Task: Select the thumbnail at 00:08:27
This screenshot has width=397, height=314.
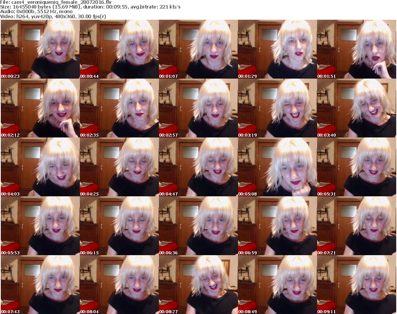Action: (198, 285)
